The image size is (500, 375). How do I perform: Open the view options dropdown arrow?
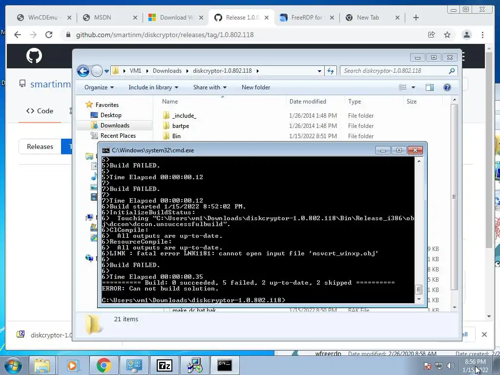pyautogui.click(x=413, y=87)
